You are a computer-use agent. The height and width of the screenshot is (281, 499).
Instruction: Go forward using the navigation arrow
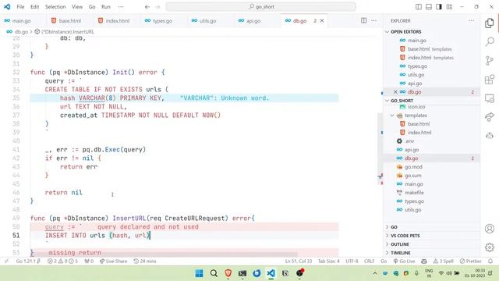(157, 7)
